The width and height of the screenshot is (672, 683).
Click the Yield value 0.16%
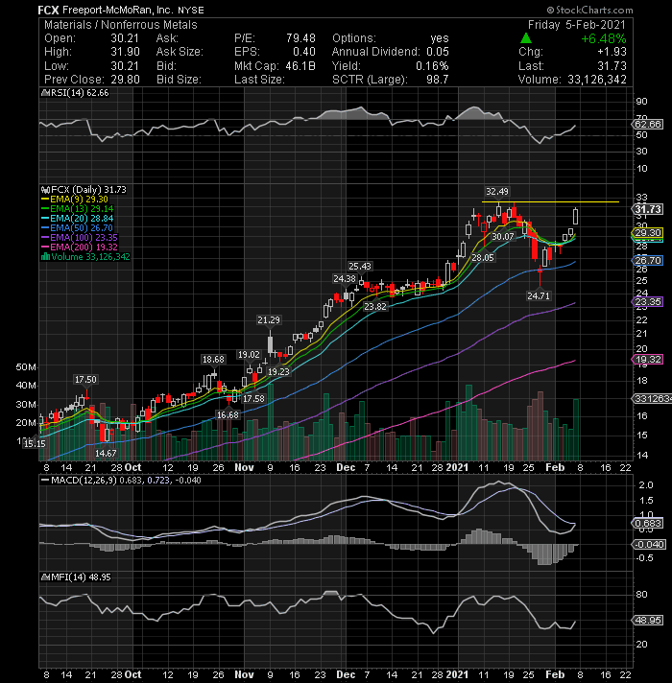click(432, 66)
